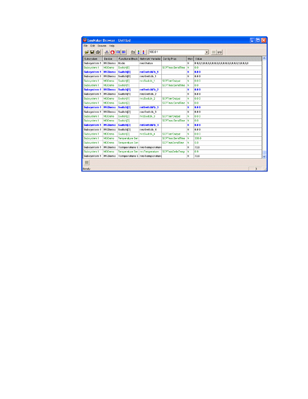
Task: Open the File menu
Action: tap(86, 46)
